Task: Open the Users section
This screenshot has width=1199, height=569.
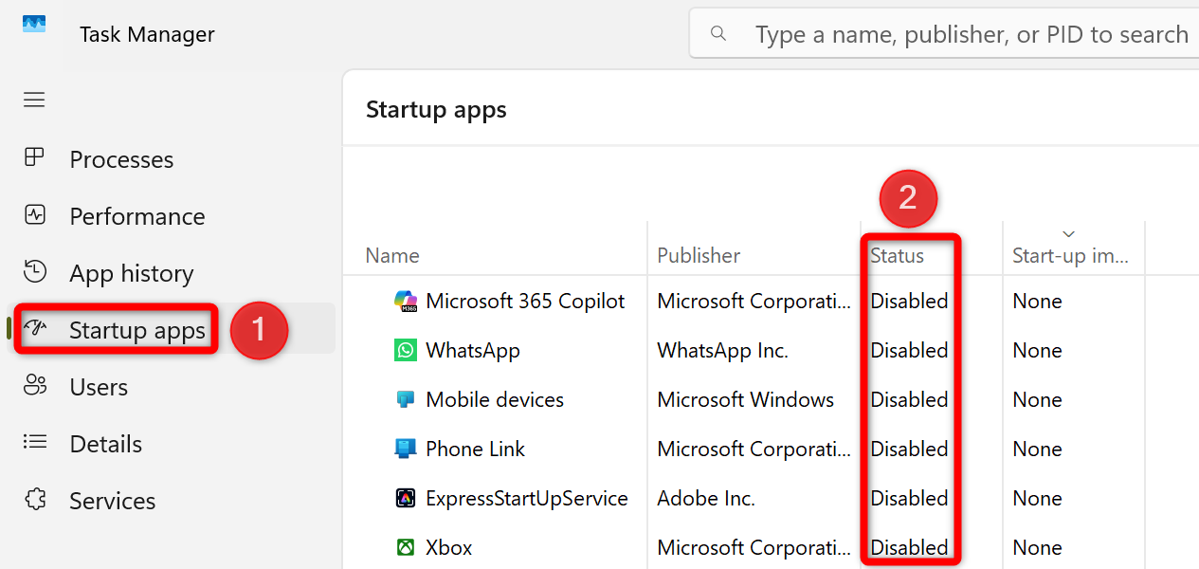Action: tap(98, 386)
